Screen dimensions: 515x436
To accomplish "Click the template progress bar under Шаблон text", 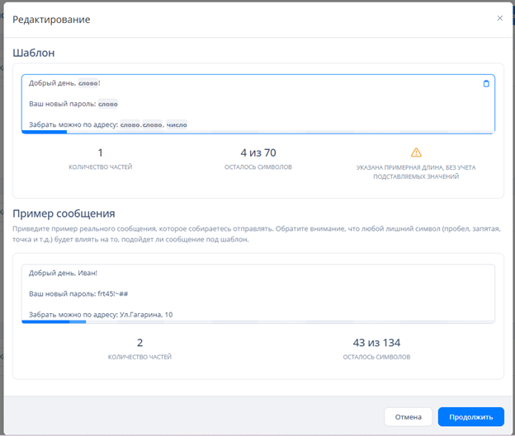I will [44, 132].
